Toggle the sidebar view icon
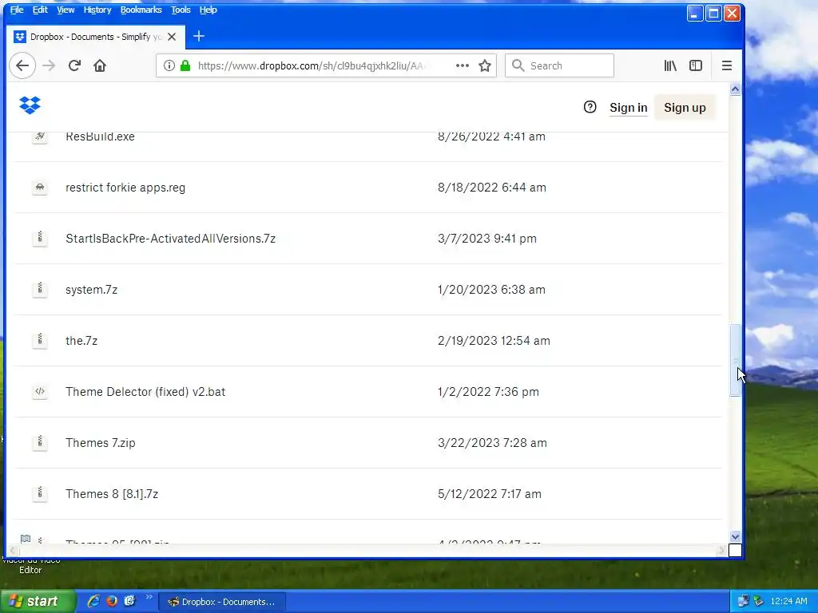 pyautogui.click(x=696, y=65)
